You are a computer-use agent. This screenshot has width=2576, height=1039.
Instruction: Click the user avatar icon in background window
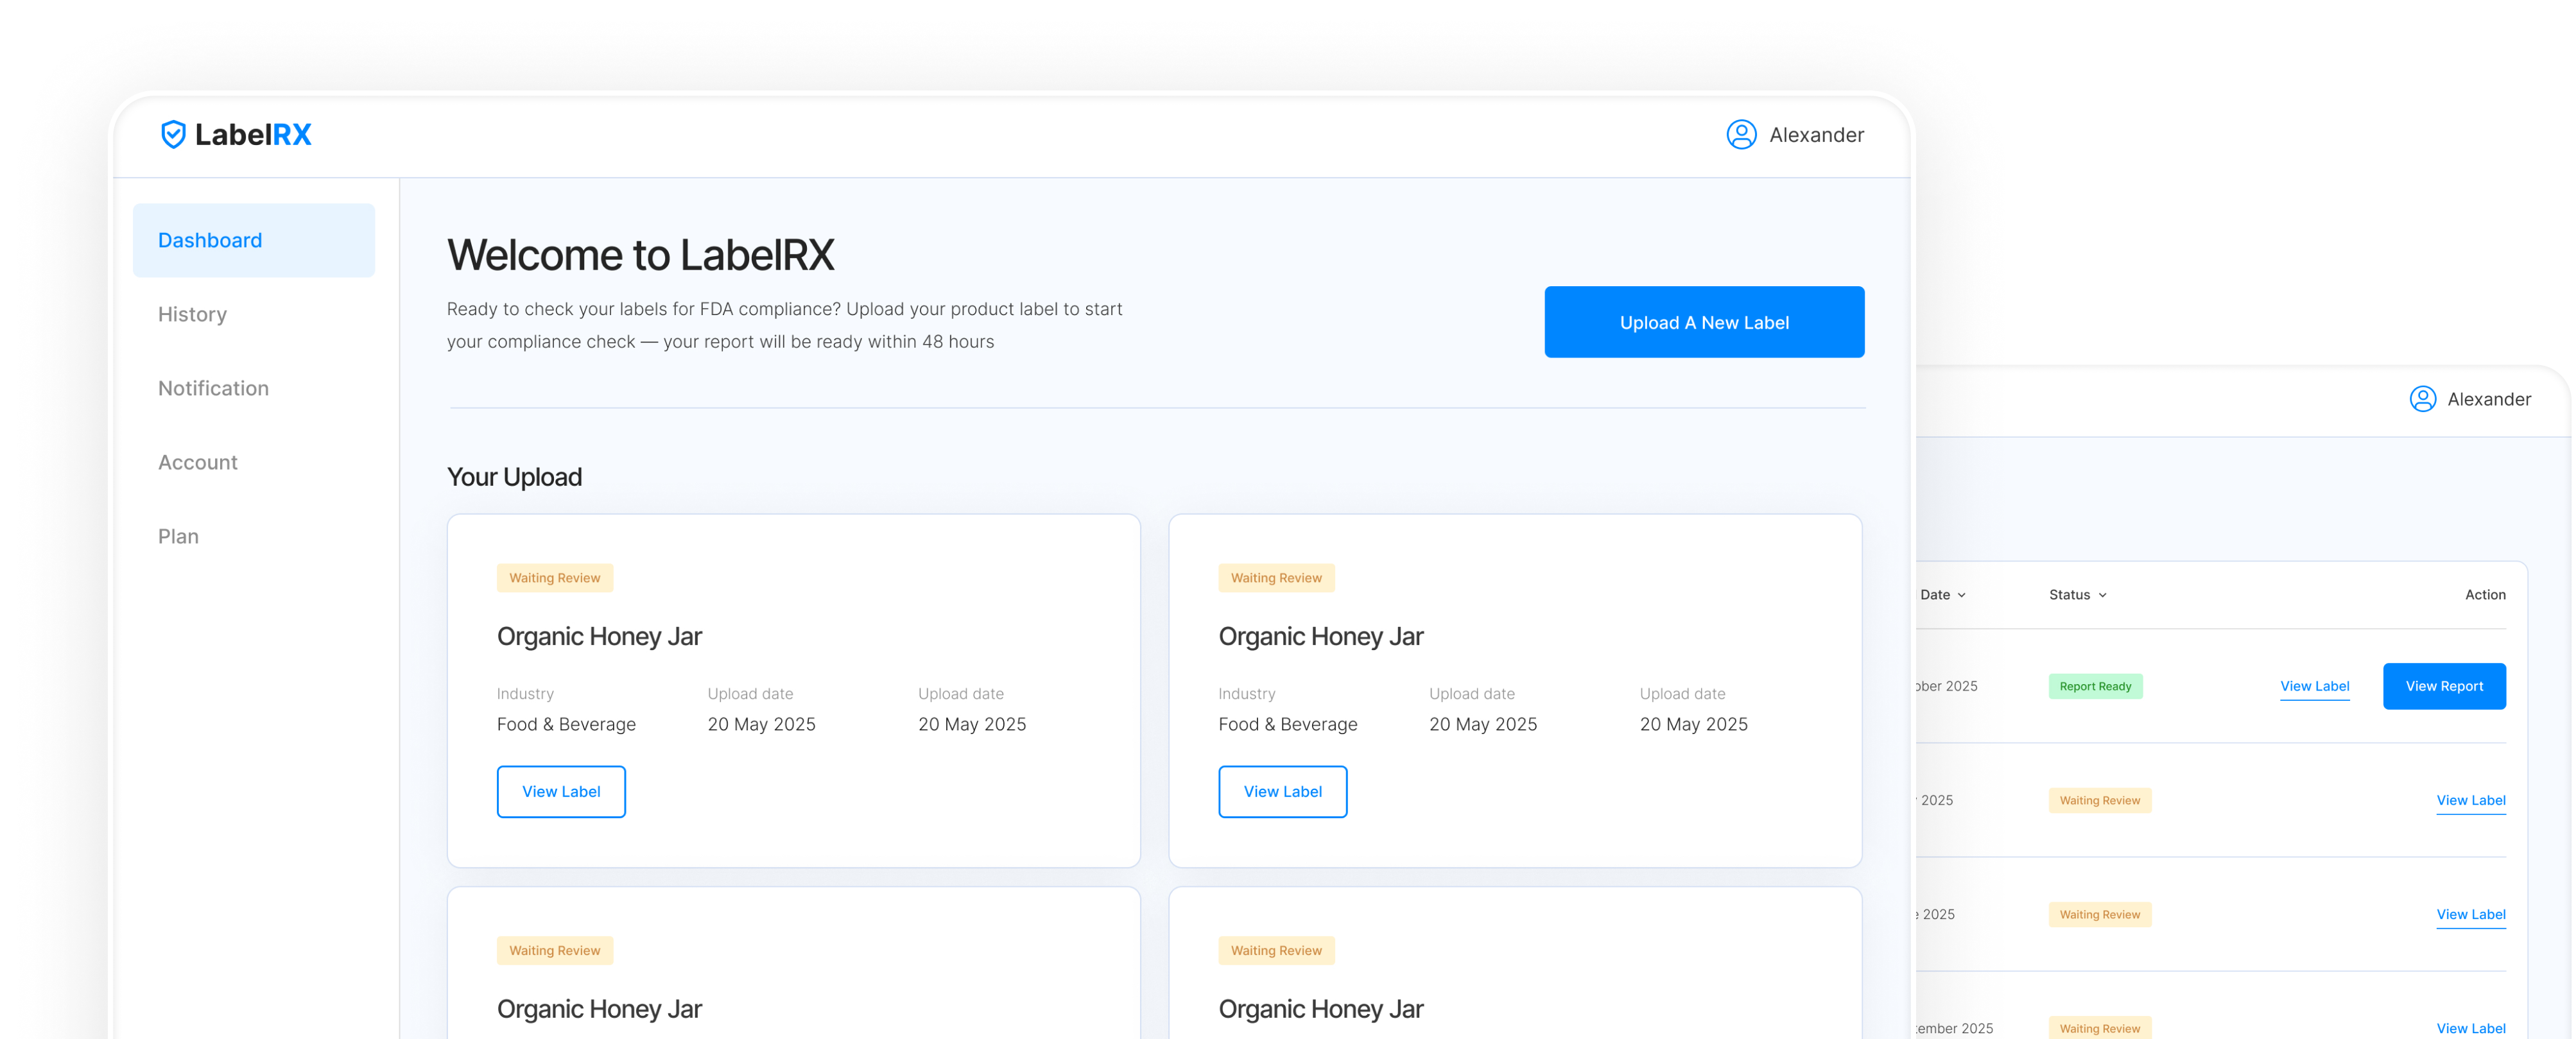(x=2422, y=399)
